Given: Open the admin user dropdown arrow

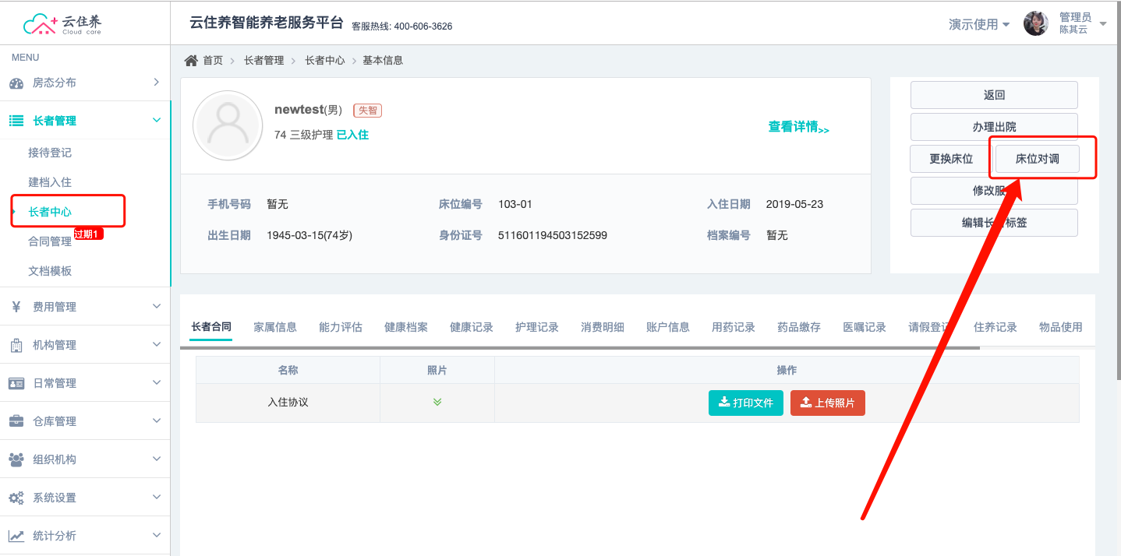Looking at the screenshot, I should click(1102, 24).
